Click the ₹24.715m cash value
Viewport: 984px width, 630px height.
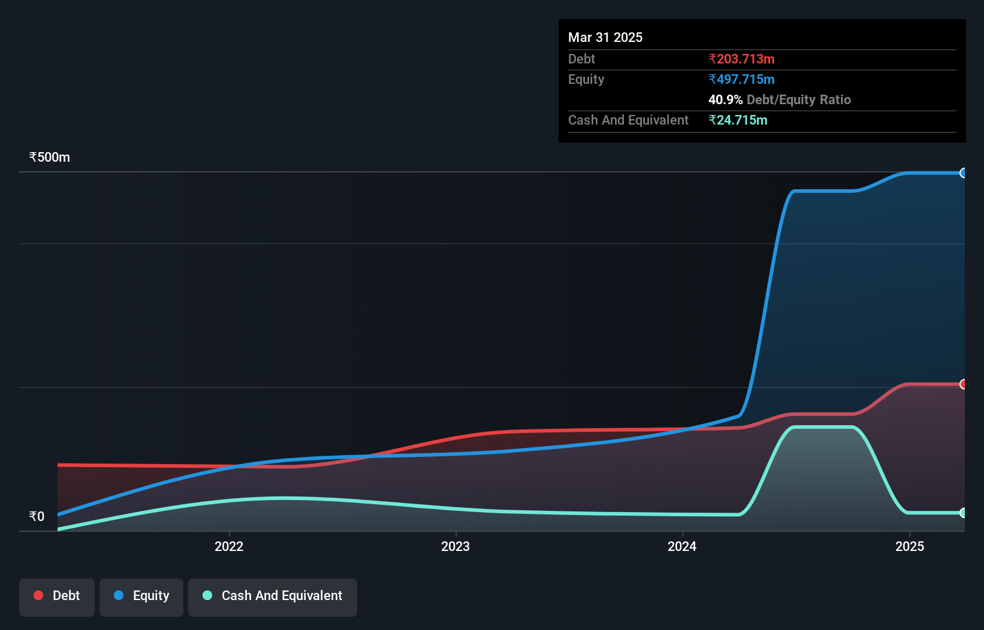click(x=738, y=120)
